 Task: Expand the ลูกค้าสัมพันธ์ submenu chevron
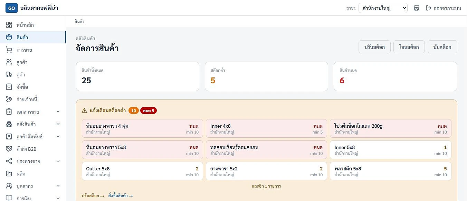click(58, 137)
